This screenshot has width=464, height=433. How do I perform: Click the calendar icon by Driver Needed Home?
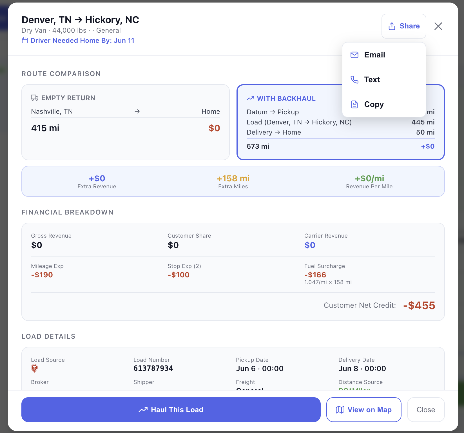click(25, 41)
